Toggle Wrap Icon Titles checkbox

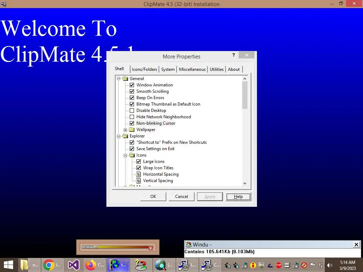[x=139, y=168]
